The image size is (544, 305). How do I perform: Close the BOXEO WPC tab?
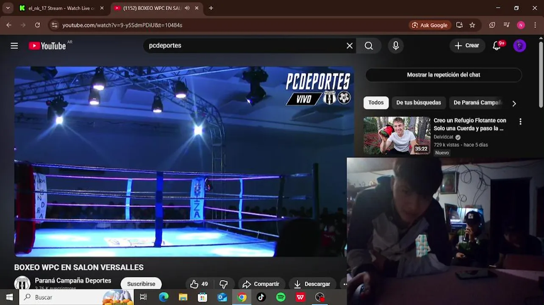pyautogui.click(x=197, y=8)
